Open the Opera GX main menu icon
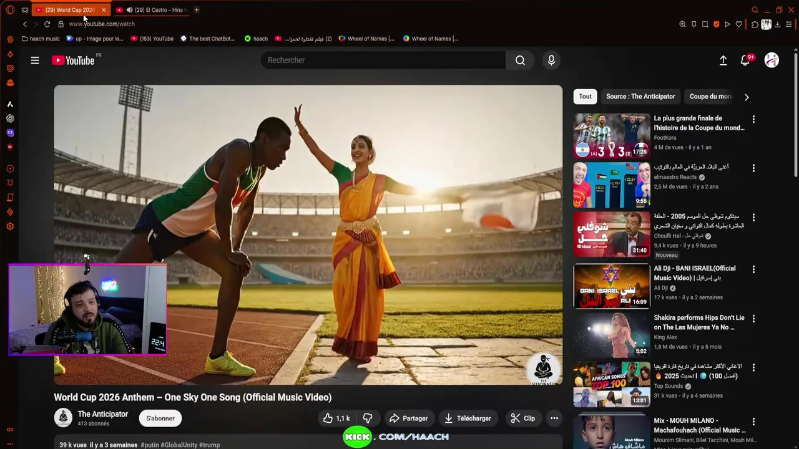Viewport: 799px width, 449px height. (9, 10)
